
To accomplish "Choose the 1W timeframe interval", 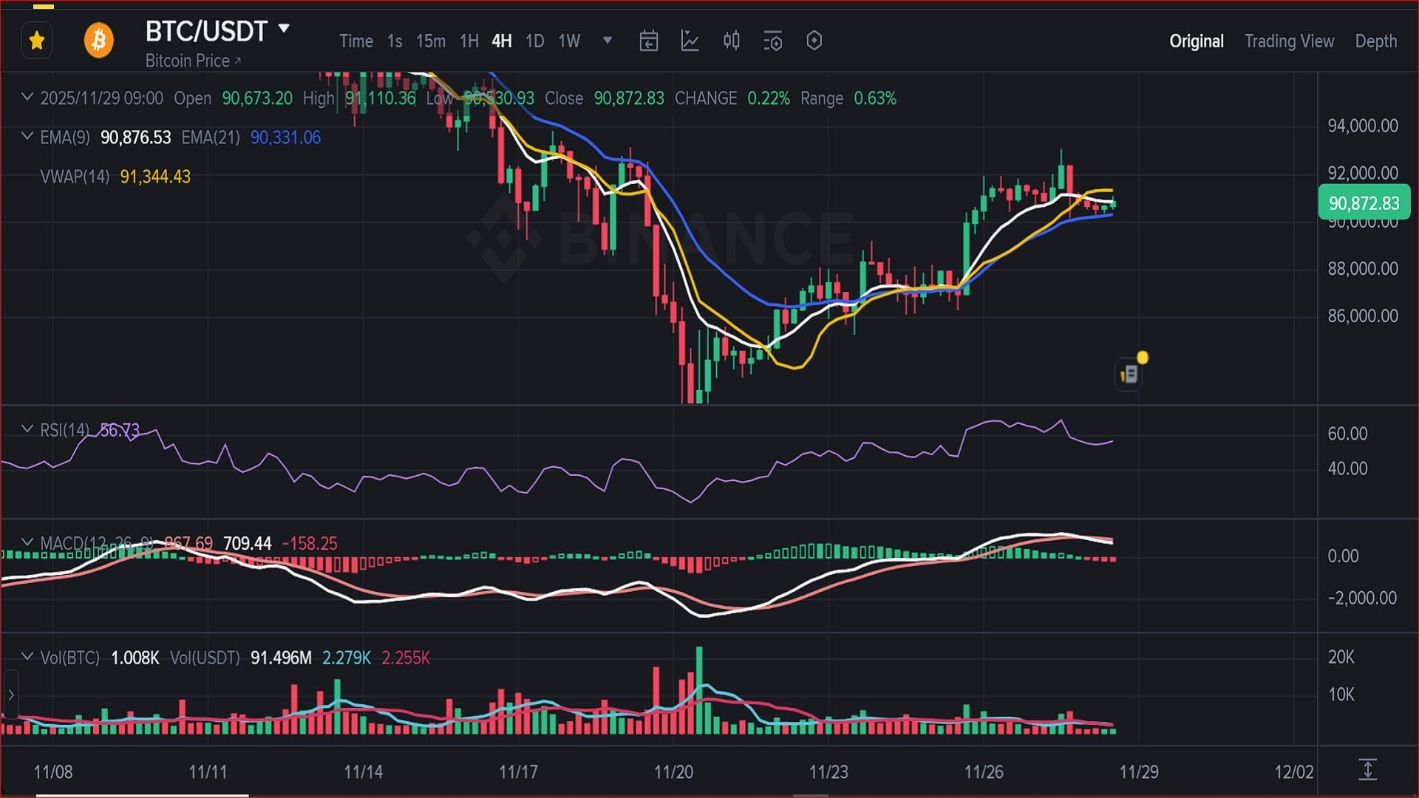I will [x=568, y=41].
